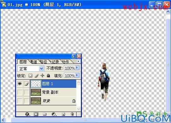Lock image pixels with brush icon
This screenshot has width=171, height=123.
[37, 76]
